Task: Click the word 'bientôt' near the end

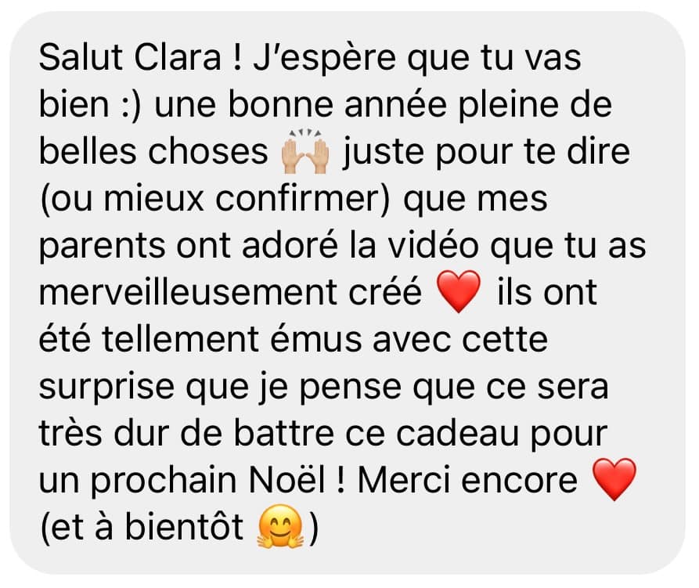Action: tap(184, 526)
